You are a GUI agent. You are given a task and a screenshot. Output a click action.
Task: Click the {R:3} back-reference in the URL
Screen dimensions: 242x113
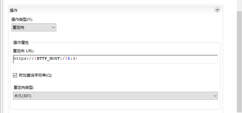pyautogui.click(x=71, y=59)
